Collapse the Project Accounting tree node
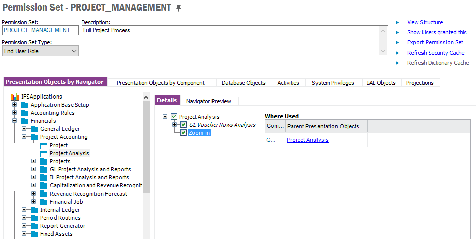476x239 pixels. pyautogui.click(x=24, y=137)
